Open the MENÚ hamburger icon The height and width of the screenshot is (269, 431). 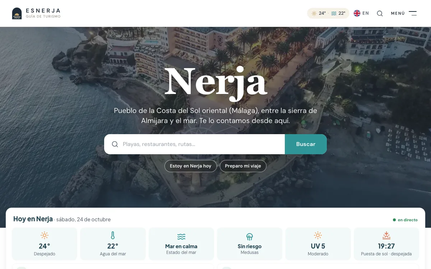(x=413, y=13)
